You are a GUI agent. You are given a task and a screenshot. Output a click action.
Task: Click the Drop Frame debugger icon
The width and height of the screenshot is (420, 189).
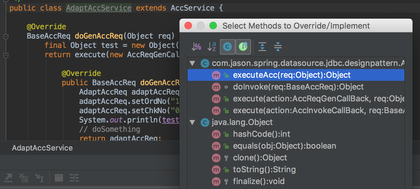[24, 177]
